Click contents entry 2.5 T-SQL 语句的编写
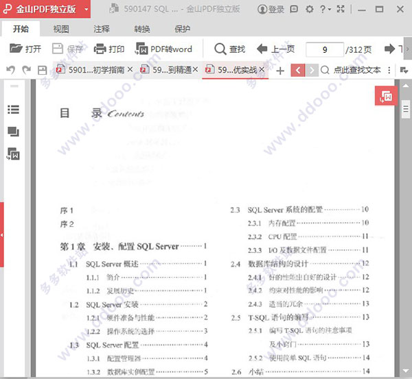This screenshot has height=379, width=412. click(x=300, y=317)
